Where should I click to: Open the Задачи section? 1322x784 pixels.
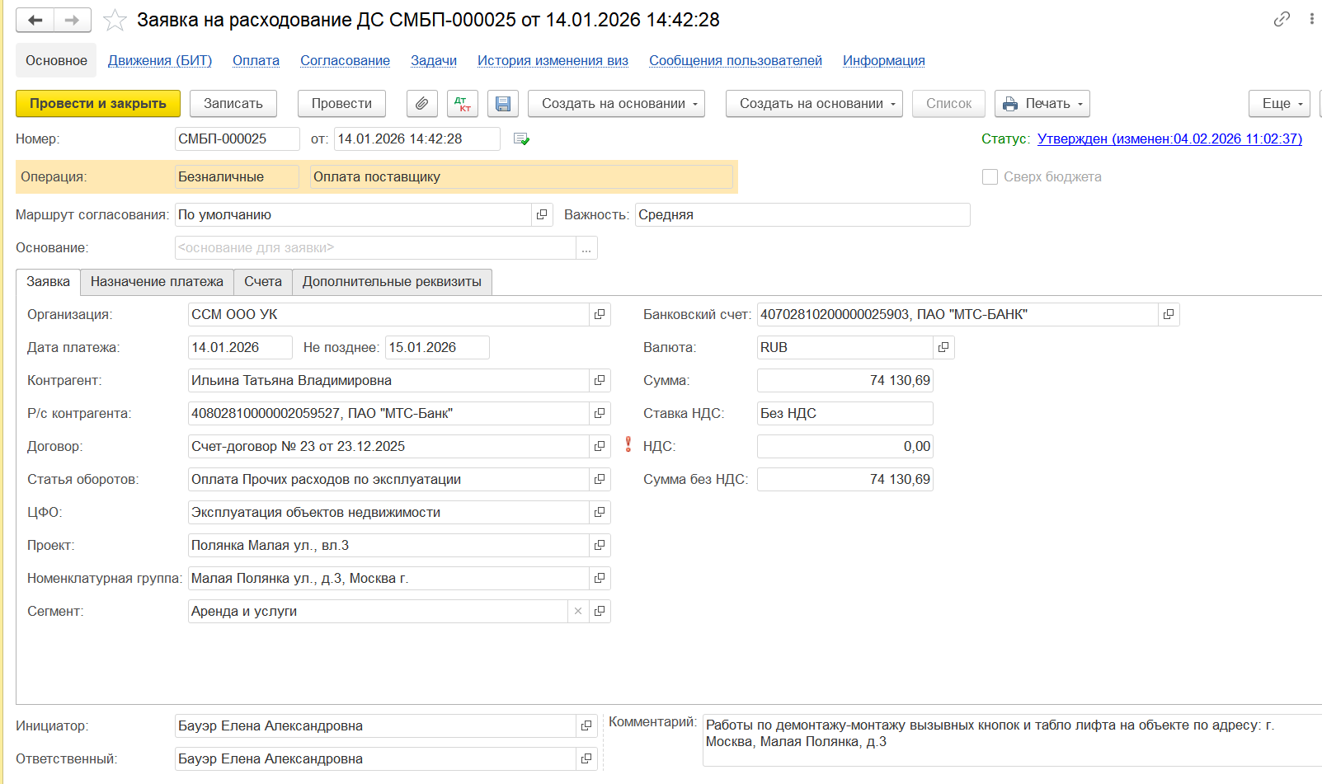pos(434,61)
